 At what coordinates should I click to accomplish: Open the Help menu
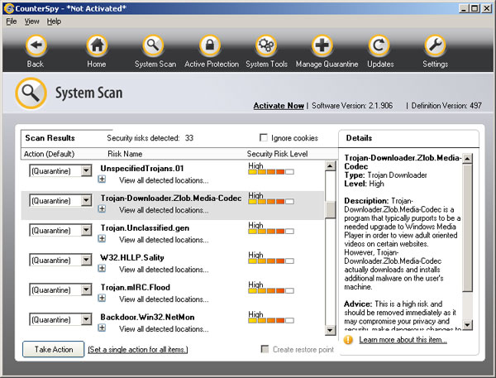pos(54,22)
